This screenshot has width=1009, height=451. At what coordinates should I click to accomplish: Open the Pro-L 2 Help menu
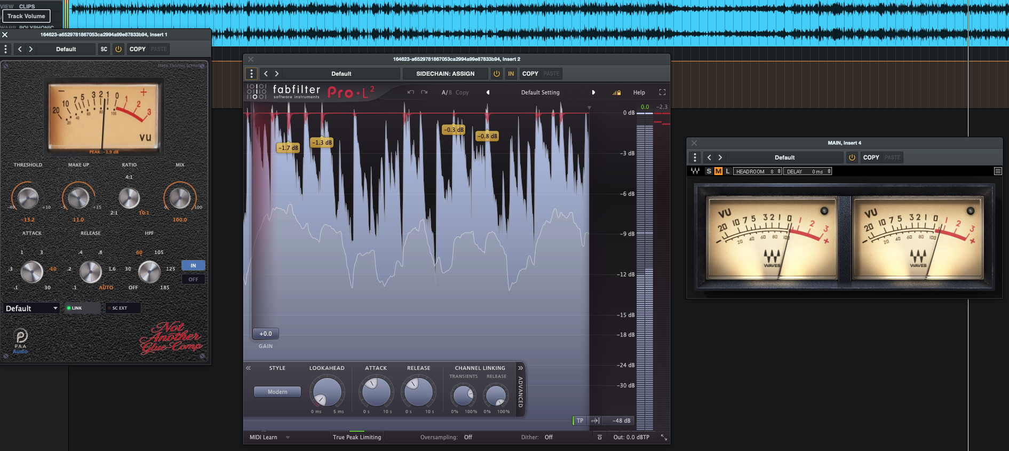[x=639, y=92]
